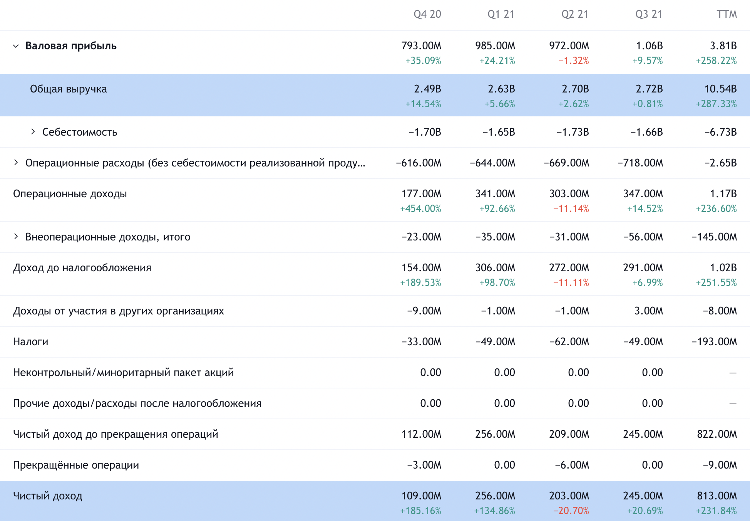Image resolution: width=750 pixels, height=521 pixels.
Task: Click taxes value −62.00M
Action: pyautogui.click(x=569, y=342)
